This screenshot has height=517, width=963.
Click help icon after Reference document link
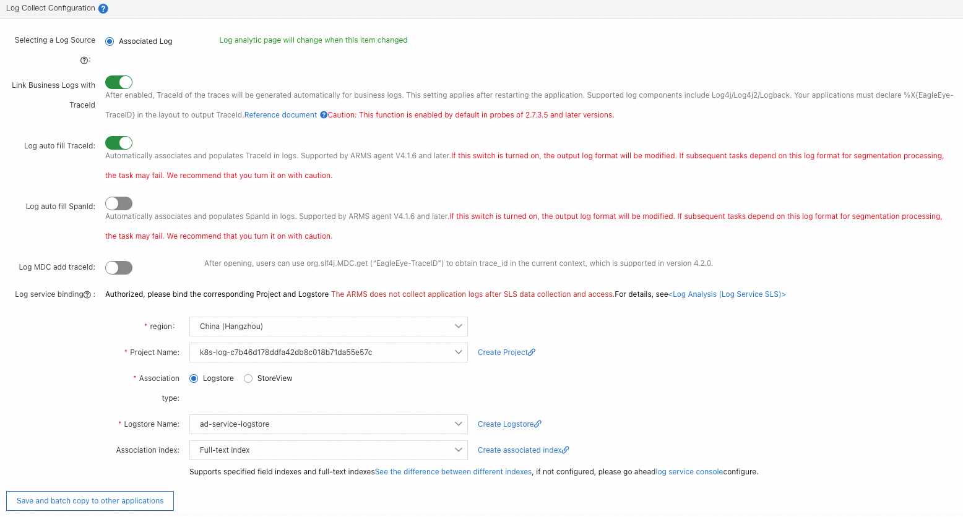(324, 115)
